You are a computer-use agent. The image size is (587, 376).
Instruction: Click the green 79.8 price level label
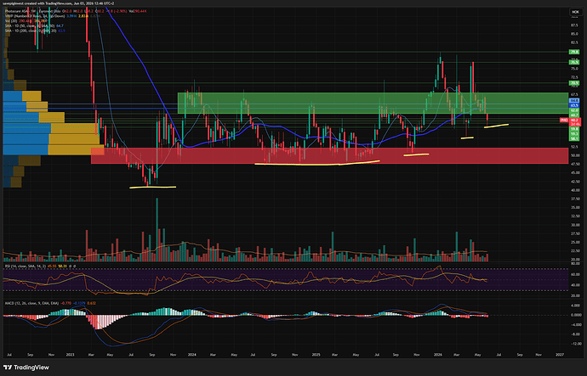pos(574,52)
